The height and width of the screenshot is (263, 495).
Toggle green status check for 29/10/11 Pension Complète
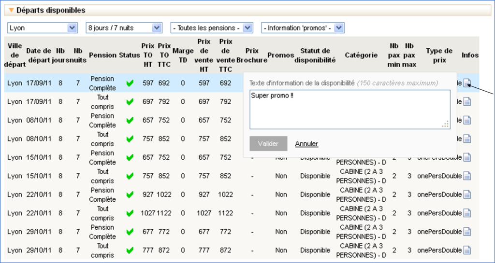point(130,232)
